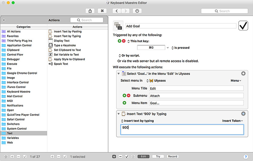
Task: Click the green plus to add a trigger
Action: 120,41
